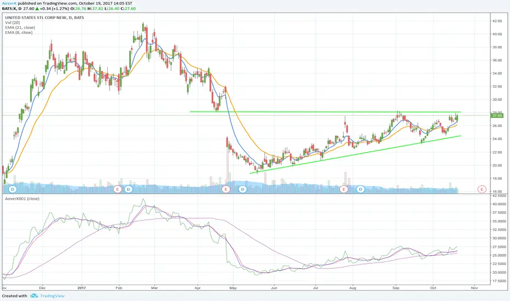Click the Nov label at right of time axis

click(474, 288)
